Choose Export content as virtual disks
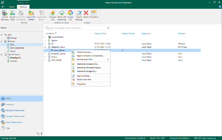222x140 pixels. pyautogui.click(x=91, y=56)
